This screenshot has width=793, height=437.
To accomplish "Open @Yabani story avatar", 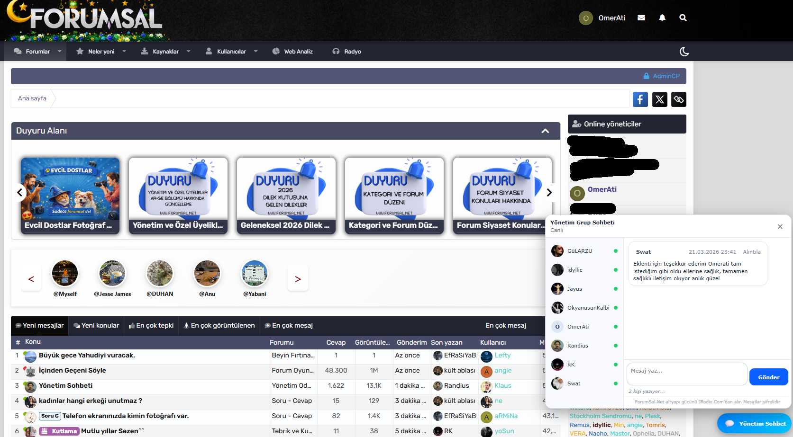I will coord(255,274).
